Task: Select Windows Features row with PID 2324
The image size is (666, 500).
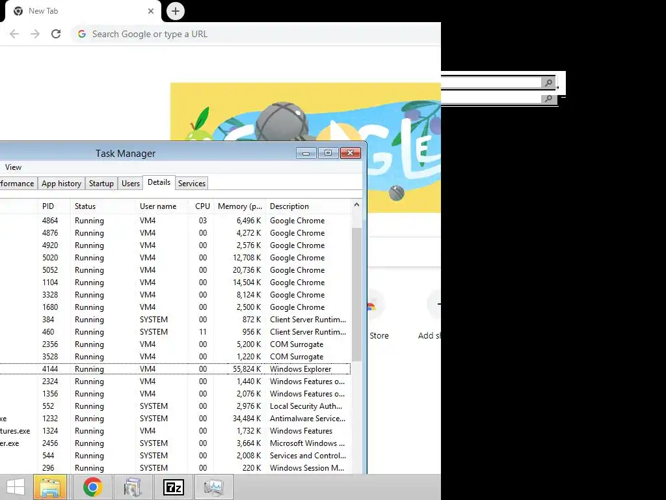Action: pos(176,382)
